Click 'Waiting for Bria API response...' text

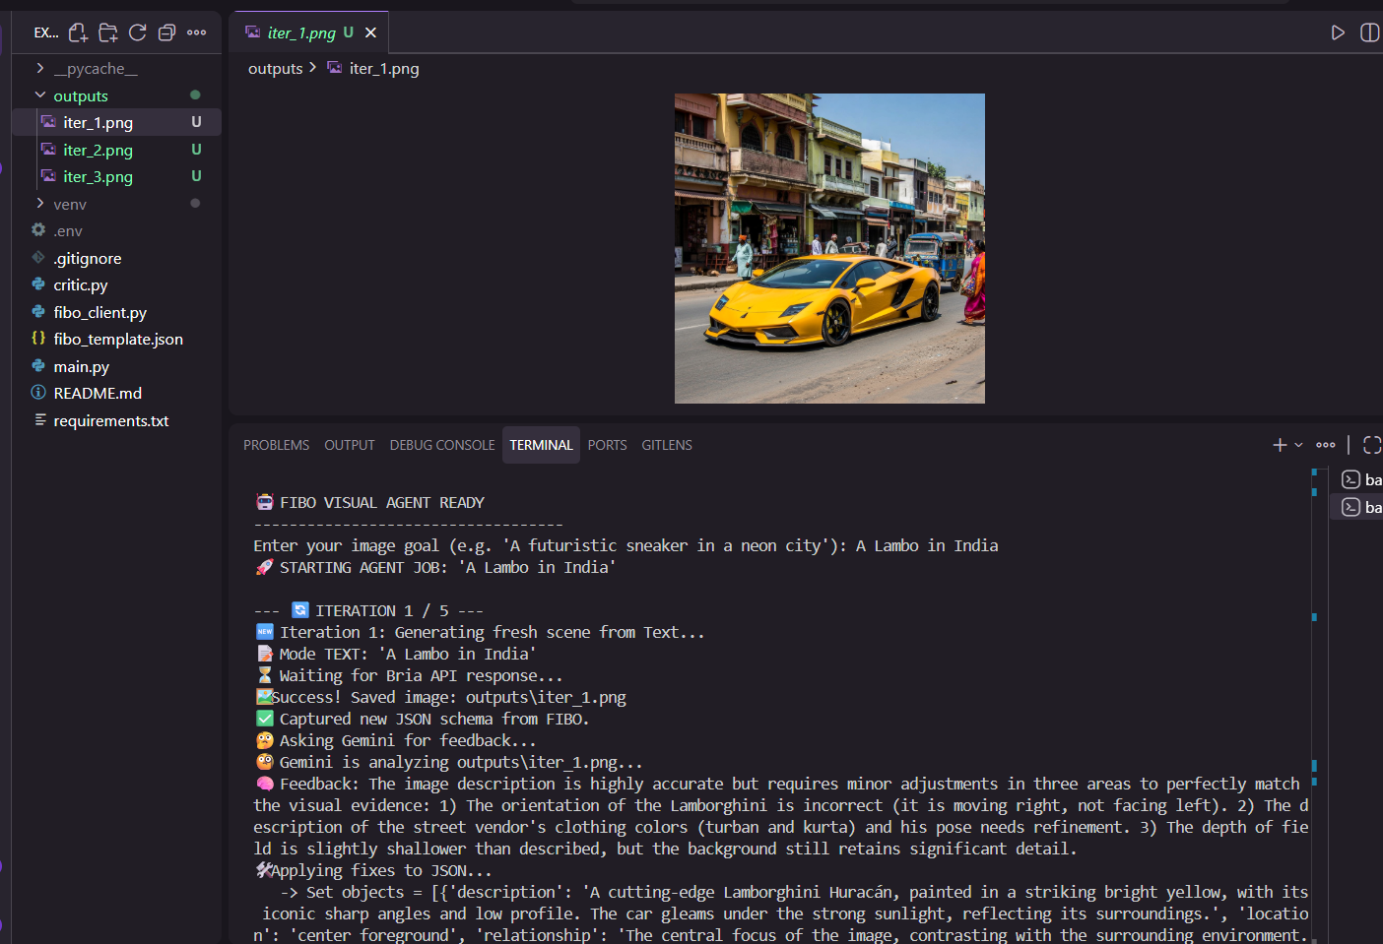[x=421, y=675]
